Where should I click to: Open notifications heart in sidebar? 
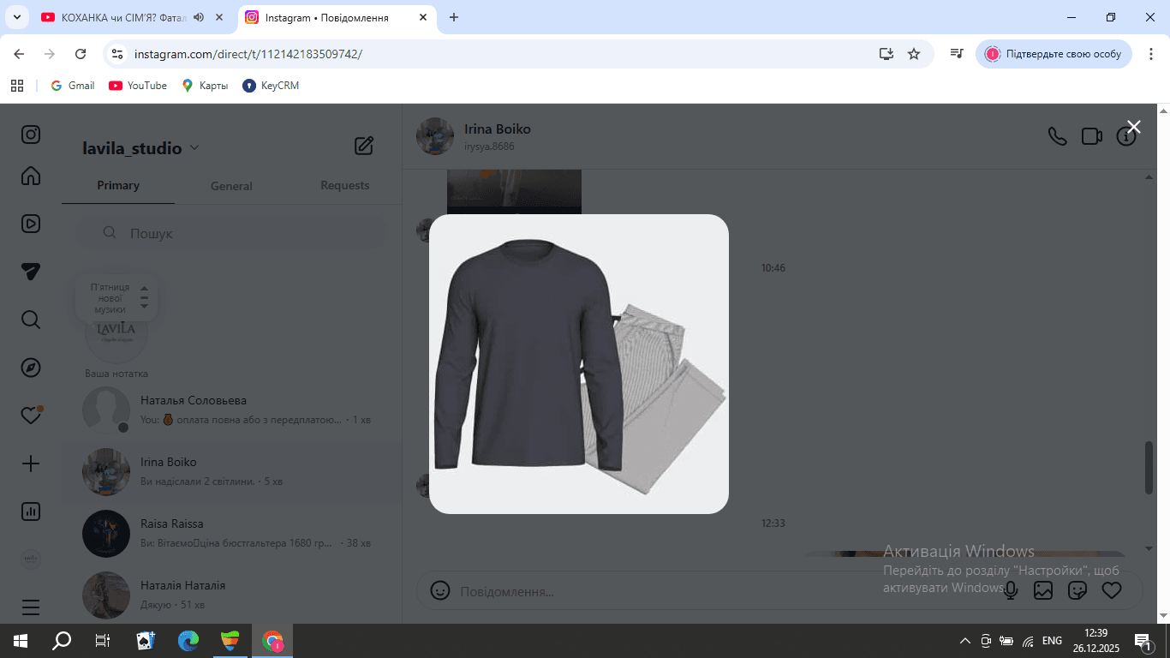pos(31,416)
